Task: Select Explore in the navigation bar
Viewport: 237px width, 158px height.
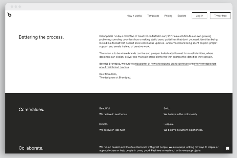Action: tap(182, 16)
